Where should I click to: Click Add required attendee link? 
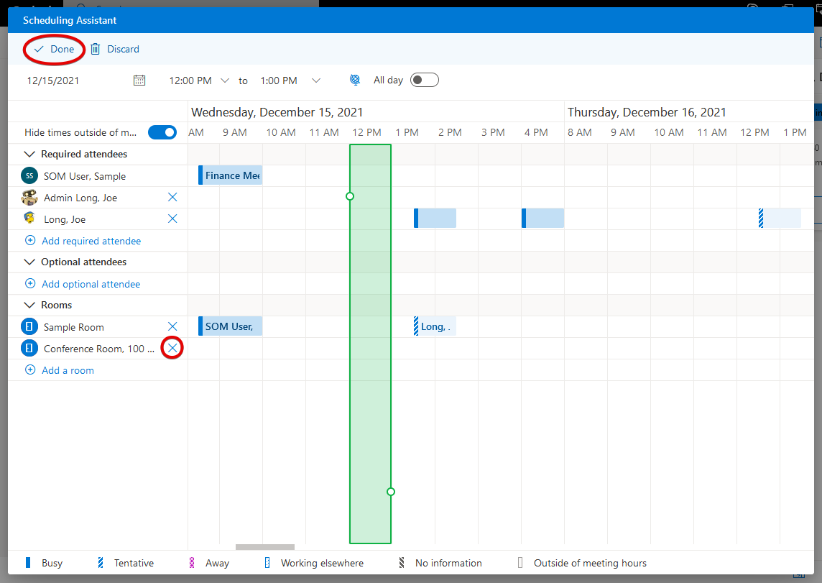(x=91, y=241)
